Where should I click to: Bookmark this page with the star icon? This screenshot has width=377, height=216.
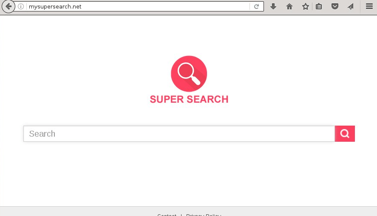305,6
